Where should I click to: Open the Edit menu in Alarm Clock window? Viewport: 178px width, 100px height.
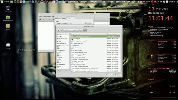[47, 16]
